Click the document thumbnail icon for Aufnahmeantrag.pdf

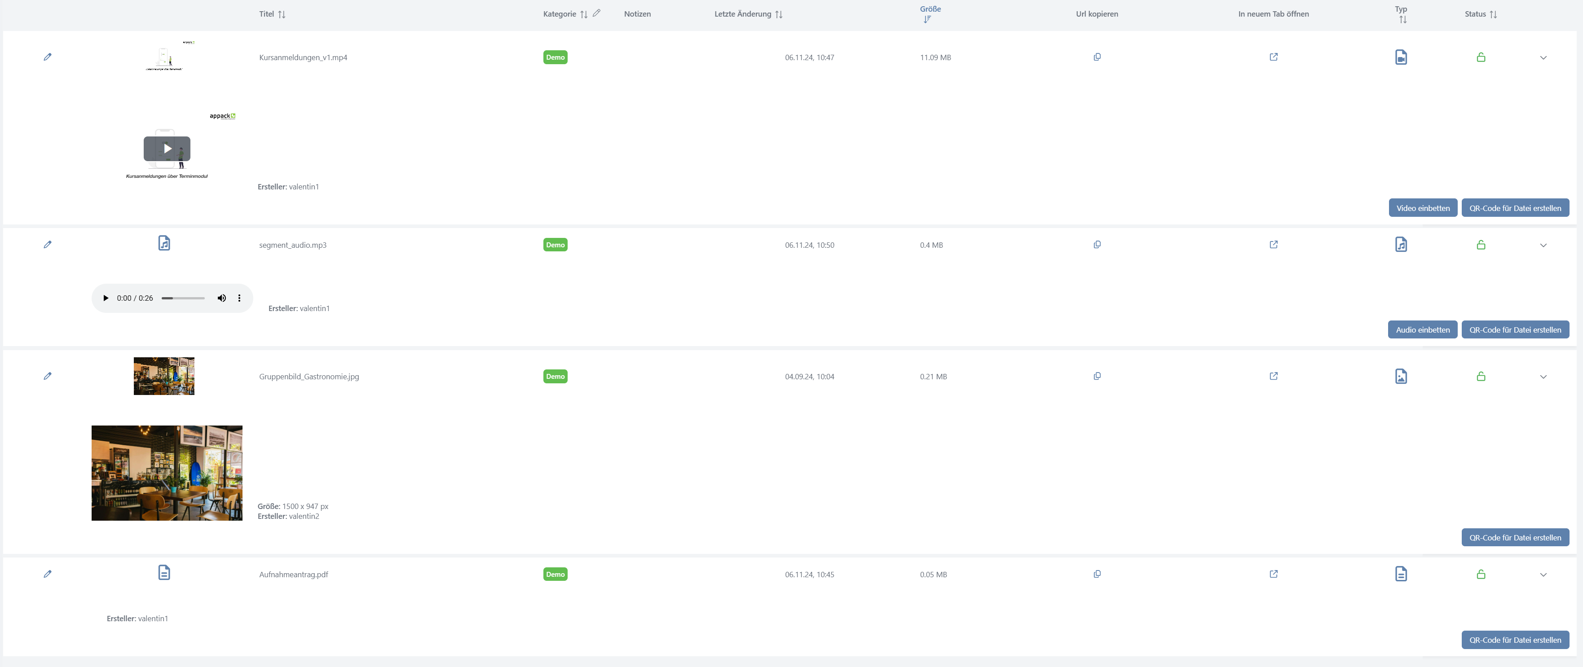(x=164, y=572)
